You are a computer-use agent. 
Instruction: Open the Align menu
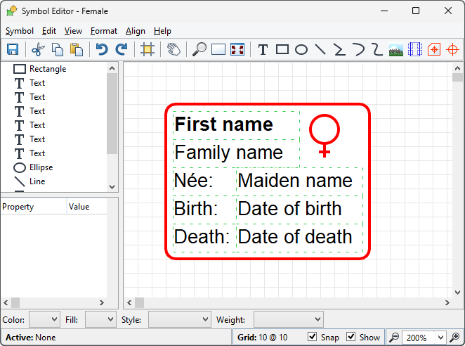click(136, 31)
